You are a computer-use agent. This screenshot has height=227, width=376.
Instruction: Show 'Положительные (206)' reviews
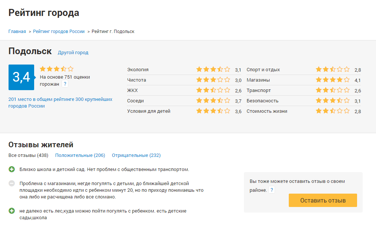80,155
